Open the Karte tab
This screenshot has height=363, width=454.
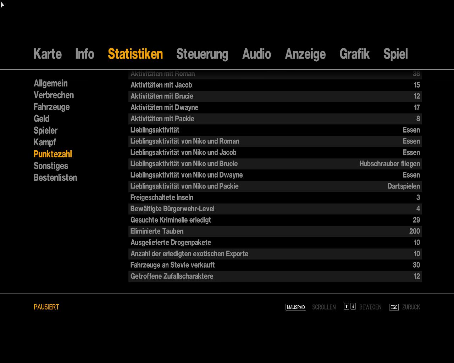point(48,54)
